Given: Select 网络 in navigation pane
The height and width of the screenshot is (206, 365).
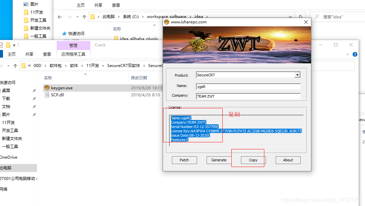Looking at the screenshot, I should [x=4, y=189].
